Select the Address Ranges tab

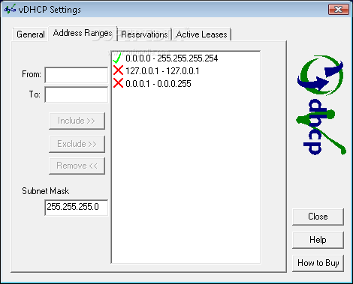coord(83,33)
